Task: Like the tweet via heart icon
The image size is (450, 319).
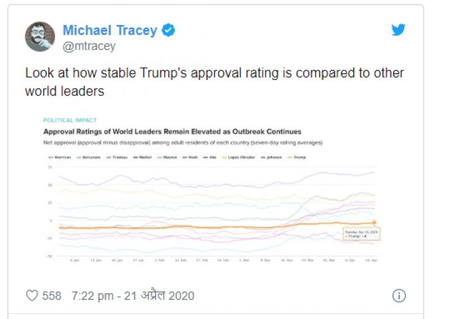Action: 32,295
